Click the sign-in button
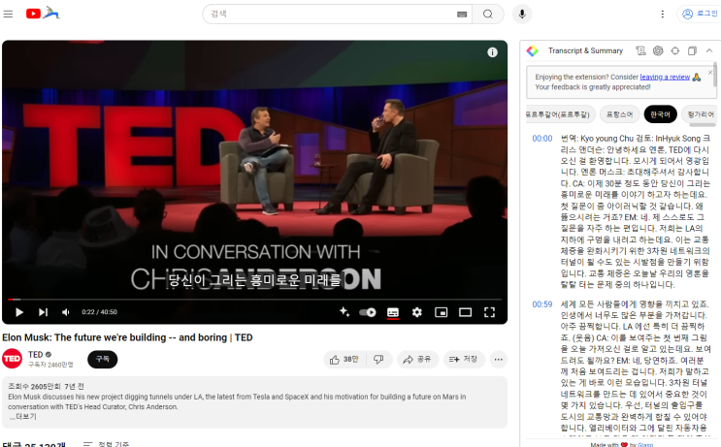The image size is (721, 447). [x=699, y=14]
